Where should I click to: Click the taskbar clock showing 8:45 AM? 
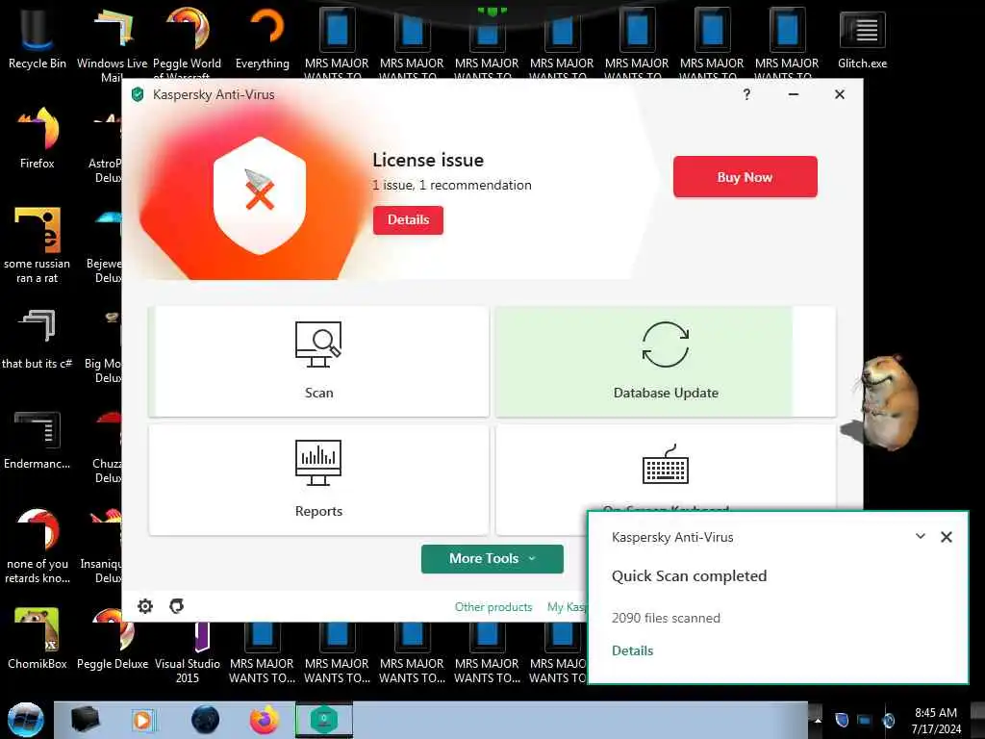click(x=936, y=721)
